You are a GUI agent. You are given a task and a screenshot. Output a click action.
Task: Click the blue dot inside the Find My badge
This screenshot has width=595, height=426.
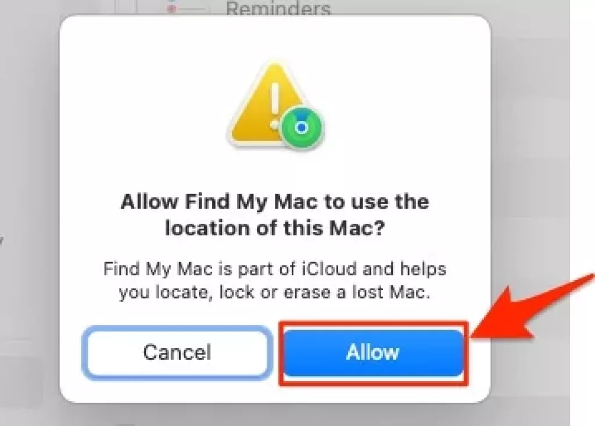pos(302,128)
